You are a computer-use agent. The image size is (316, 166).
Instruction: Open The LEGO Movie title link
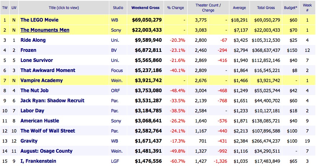tap(39, 20)
